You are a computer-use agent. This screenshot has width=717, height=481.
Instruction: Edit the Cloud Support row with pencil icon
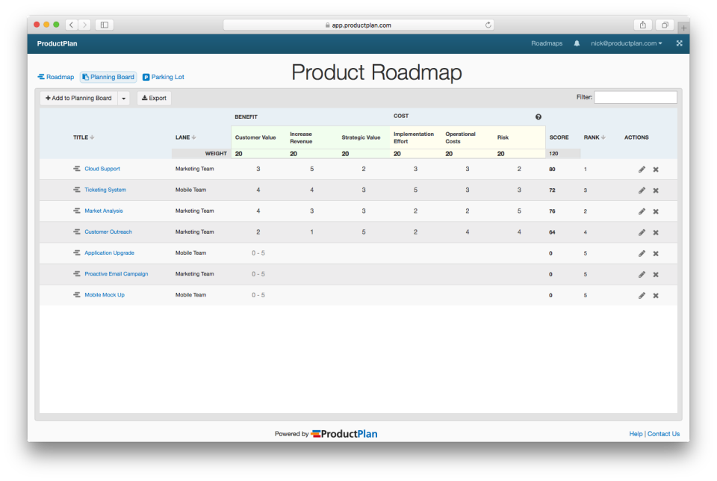(642, 170)
